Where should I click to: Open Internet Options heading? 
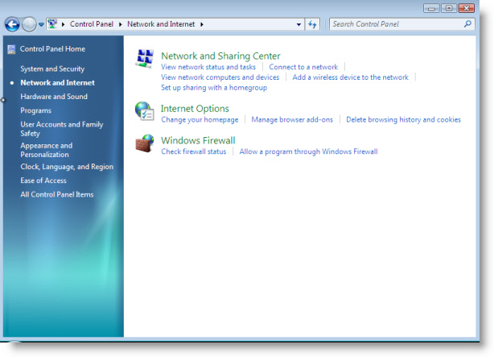[195, 109]
